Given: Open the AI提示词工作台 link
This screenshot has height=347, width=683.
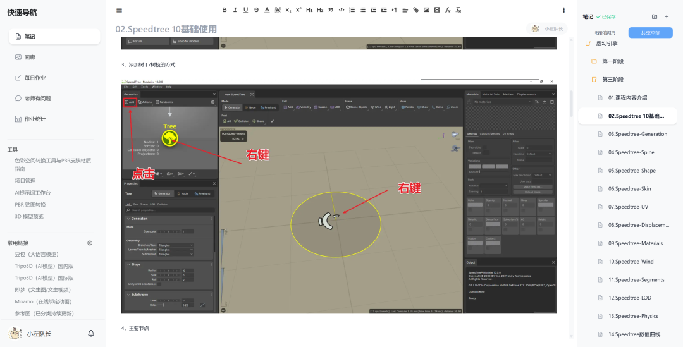Looking at the screenshot, I should click(33, 193).
